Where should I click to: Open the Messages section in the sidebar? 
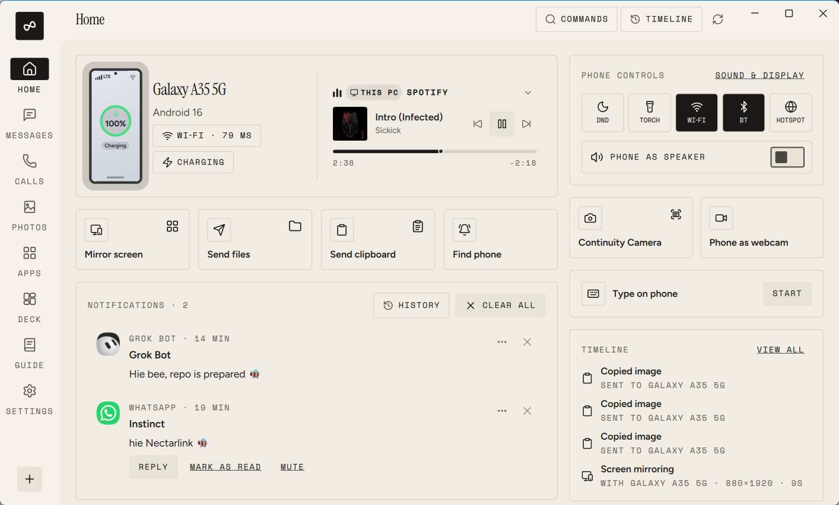pyautogui.click(x=30, y=124)
